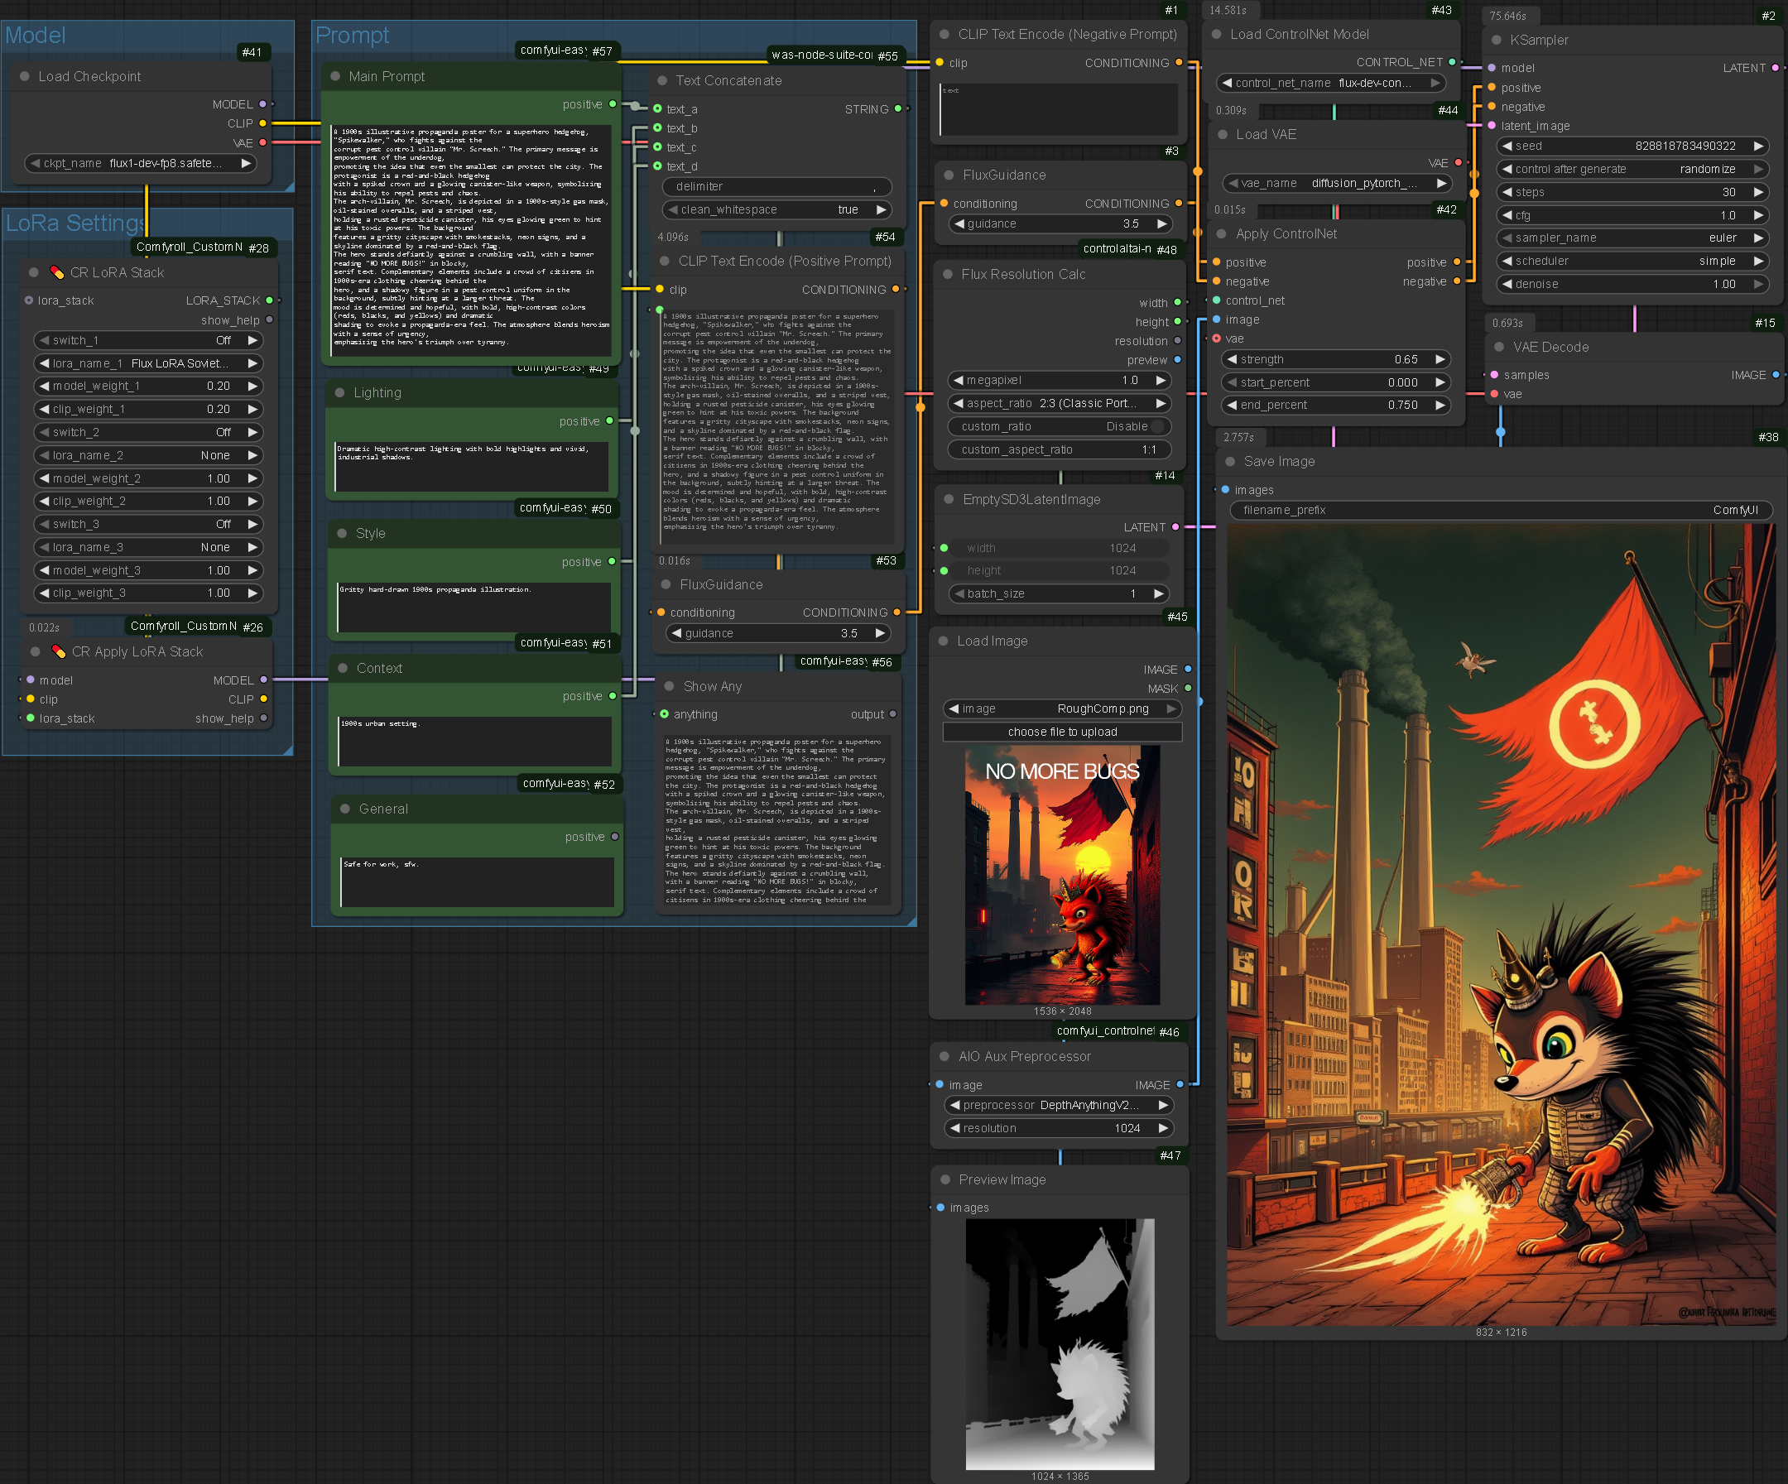Viewport: 1788px width, 1484px height.
Task: Collapse the Show Any node dot
Action: point(669,686)
